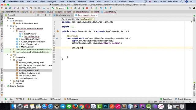Image resolution: width=196 pixels, height=110 pixels.
Task: Open the Build Variants side tab
Action: point(2,75)
